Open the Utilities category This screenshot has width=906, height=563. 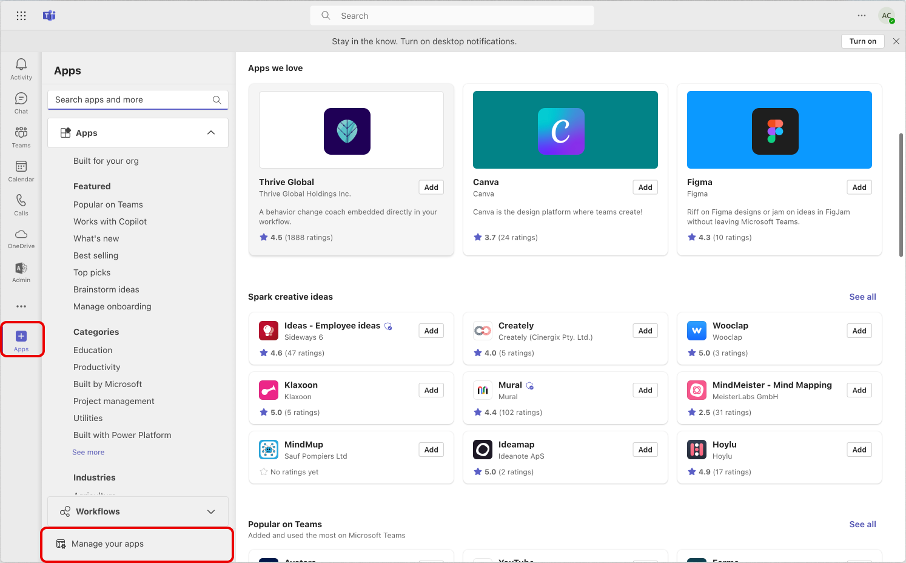(x=88, y=418)
